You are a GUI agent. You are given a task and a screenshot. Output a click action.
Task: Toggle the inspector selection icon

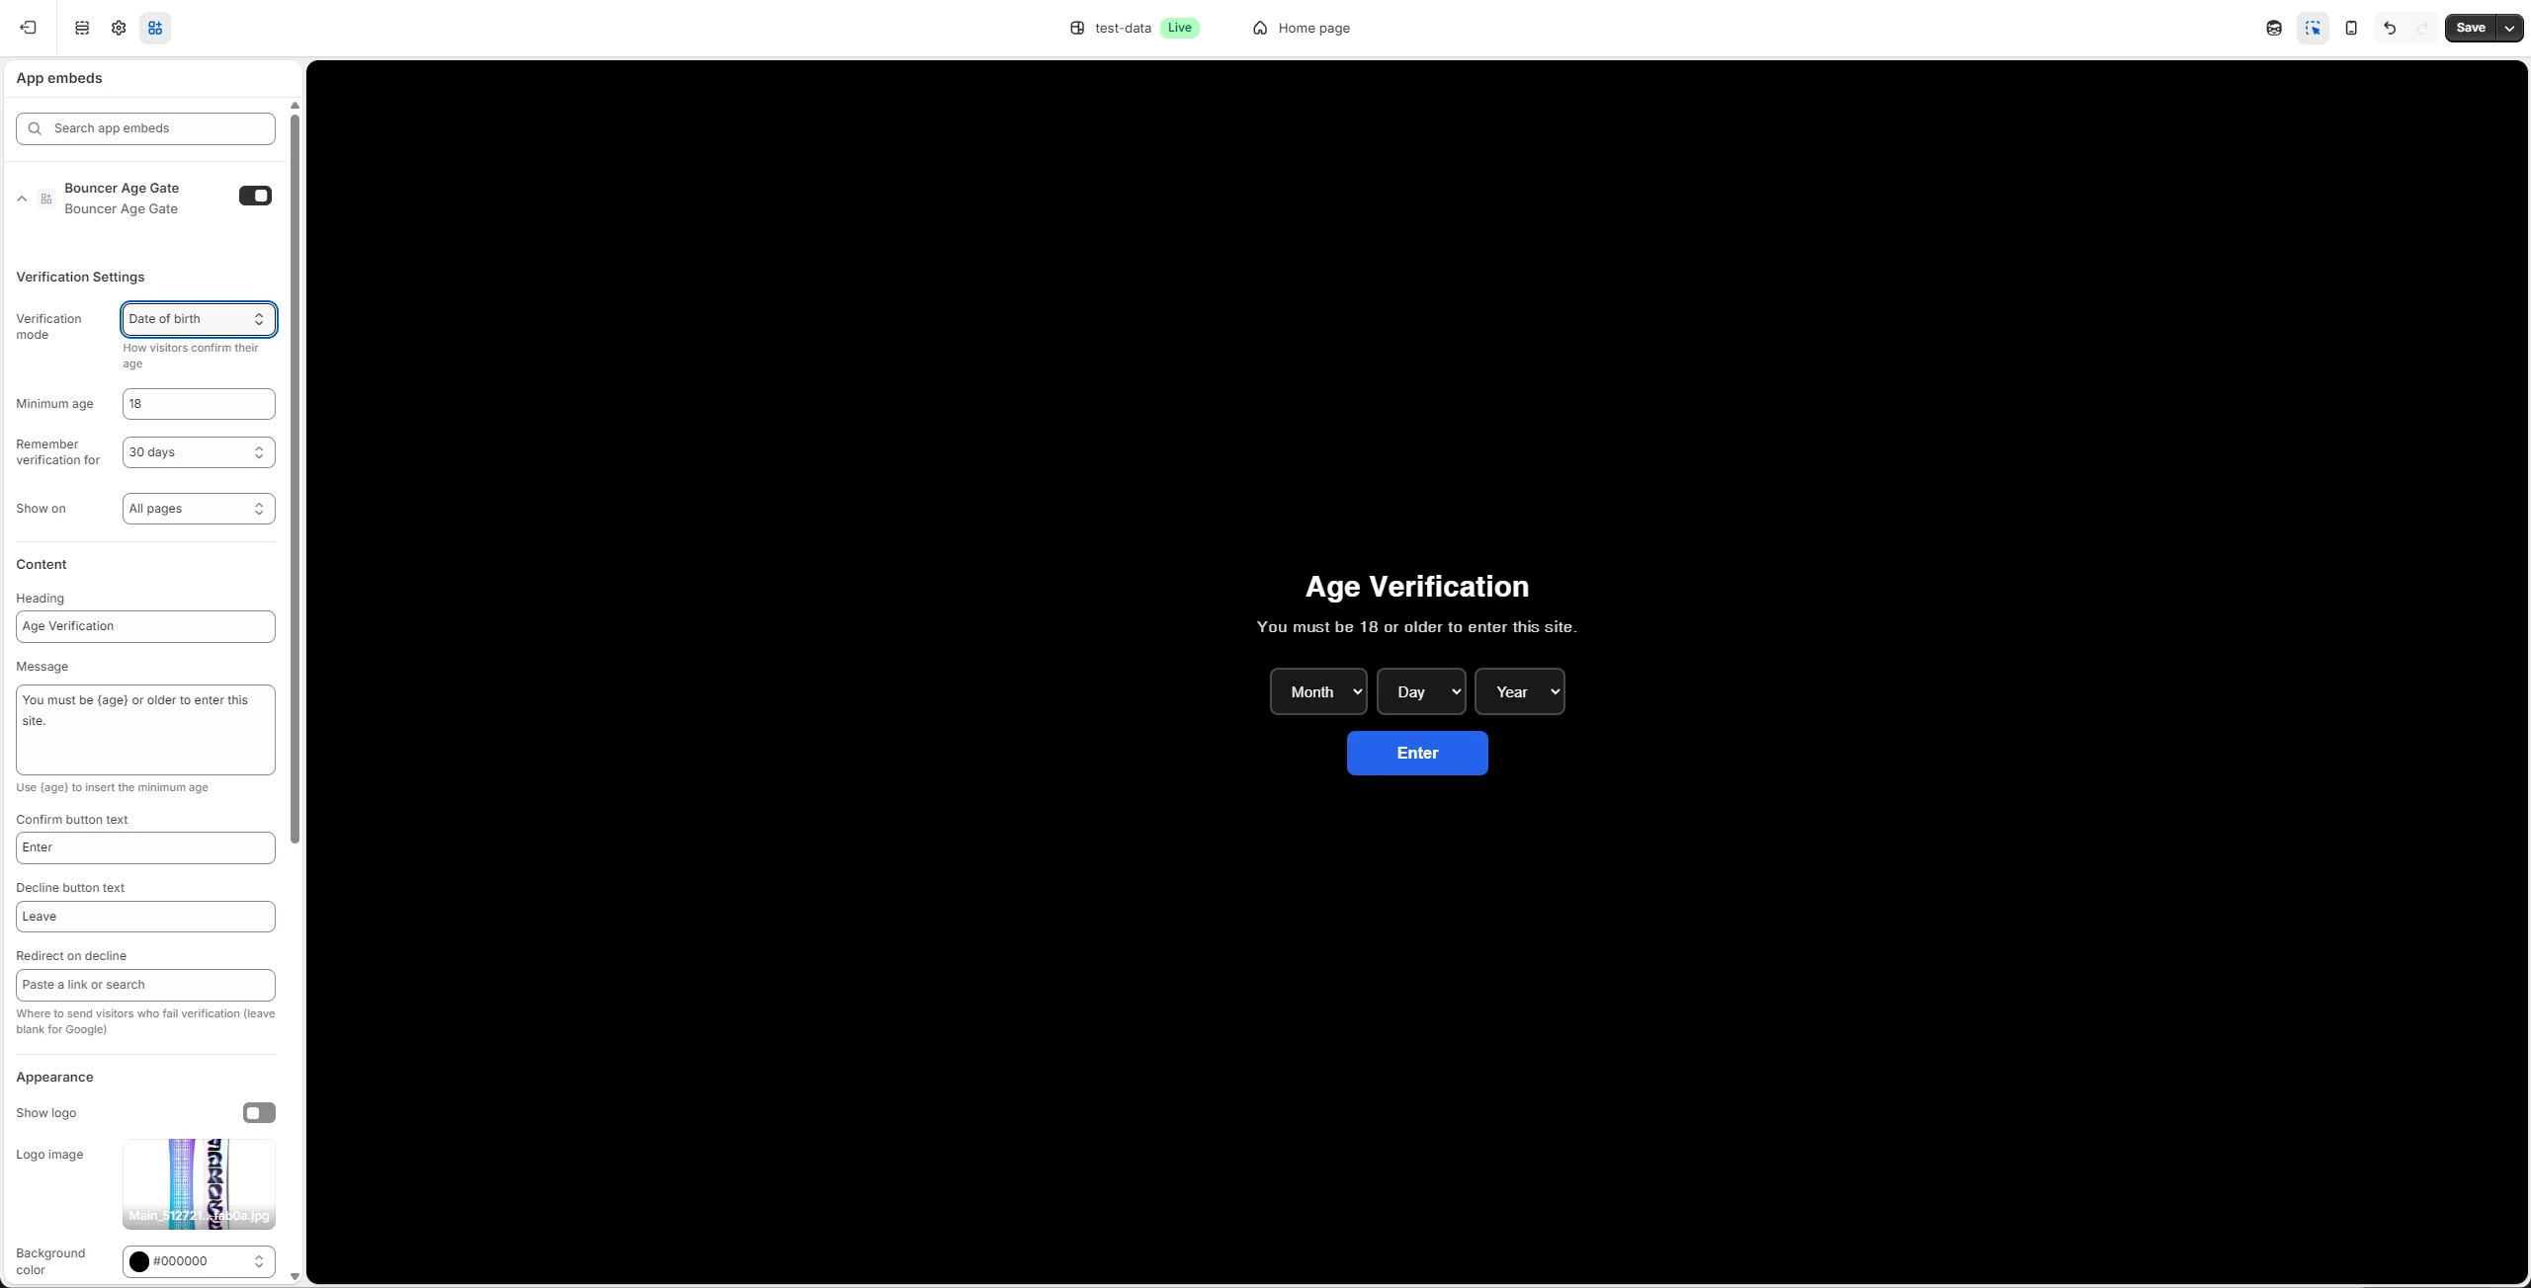pos(2313,28)
